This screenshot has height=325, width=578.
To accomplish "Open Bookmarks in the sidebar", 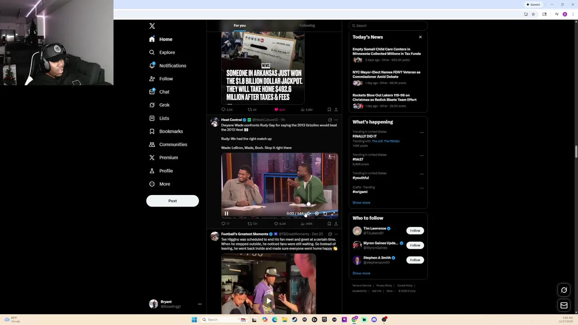I will tap(166, 131).
